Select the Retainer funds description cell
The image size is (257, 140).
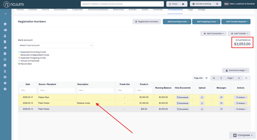(96, 103)
